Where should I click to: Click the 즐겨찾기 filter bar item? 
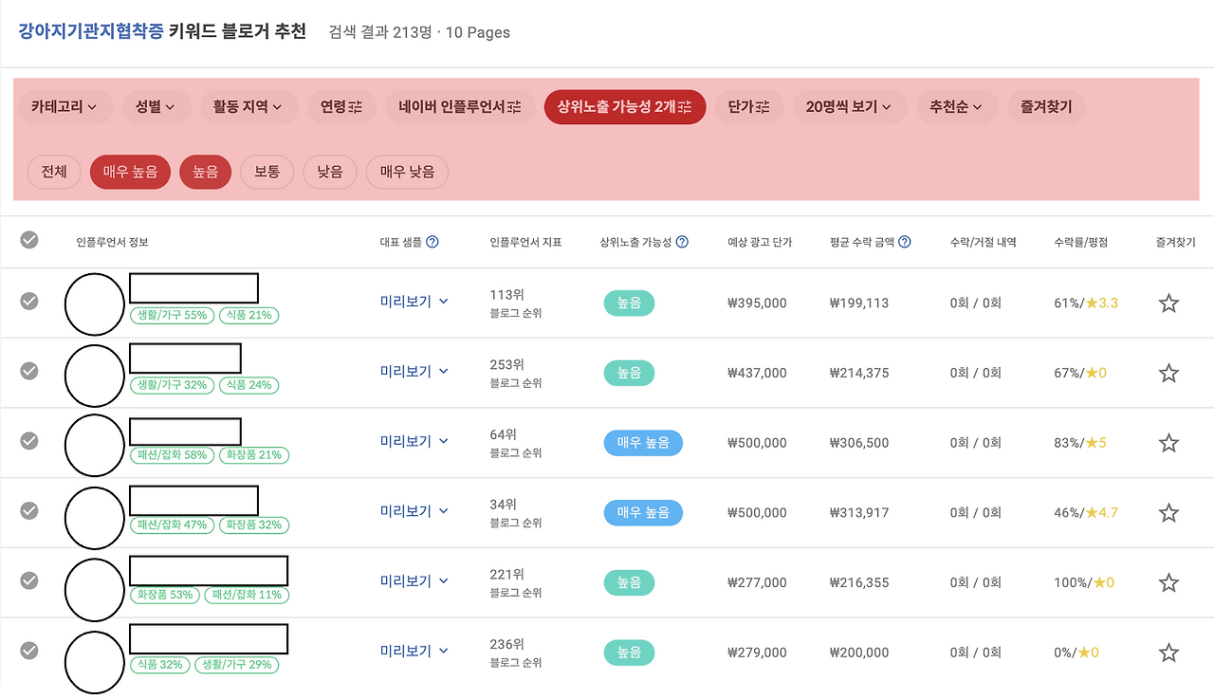[1045, 107]
